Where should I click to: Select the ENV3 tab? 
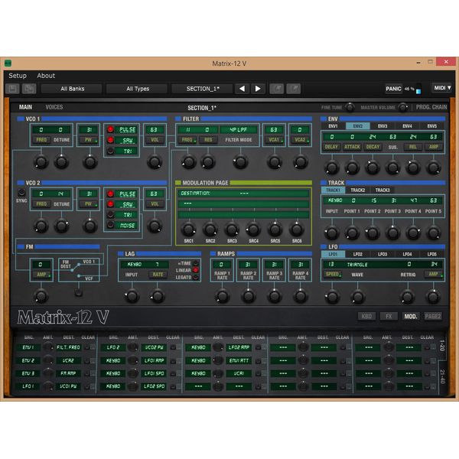click(382, 126)
